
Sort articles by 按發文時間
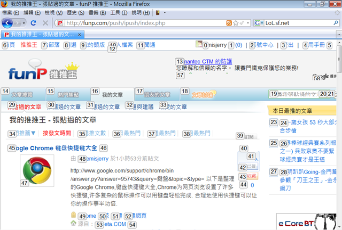(57, 133)
